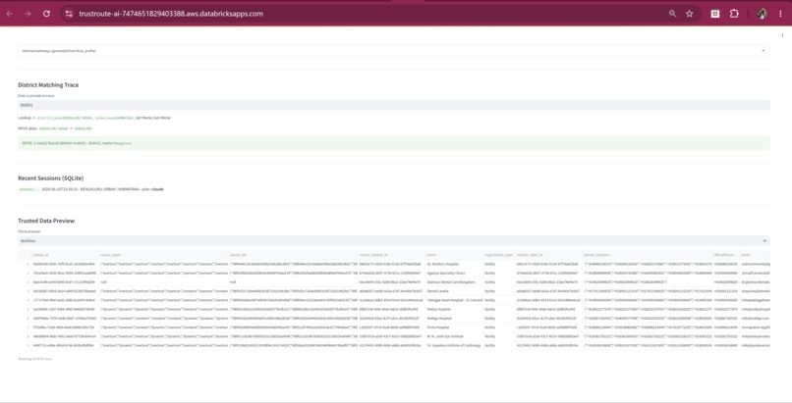792x403 pixels.
Task: Select the Agastya Speciality Clinics cell
Action: (454, 273)
